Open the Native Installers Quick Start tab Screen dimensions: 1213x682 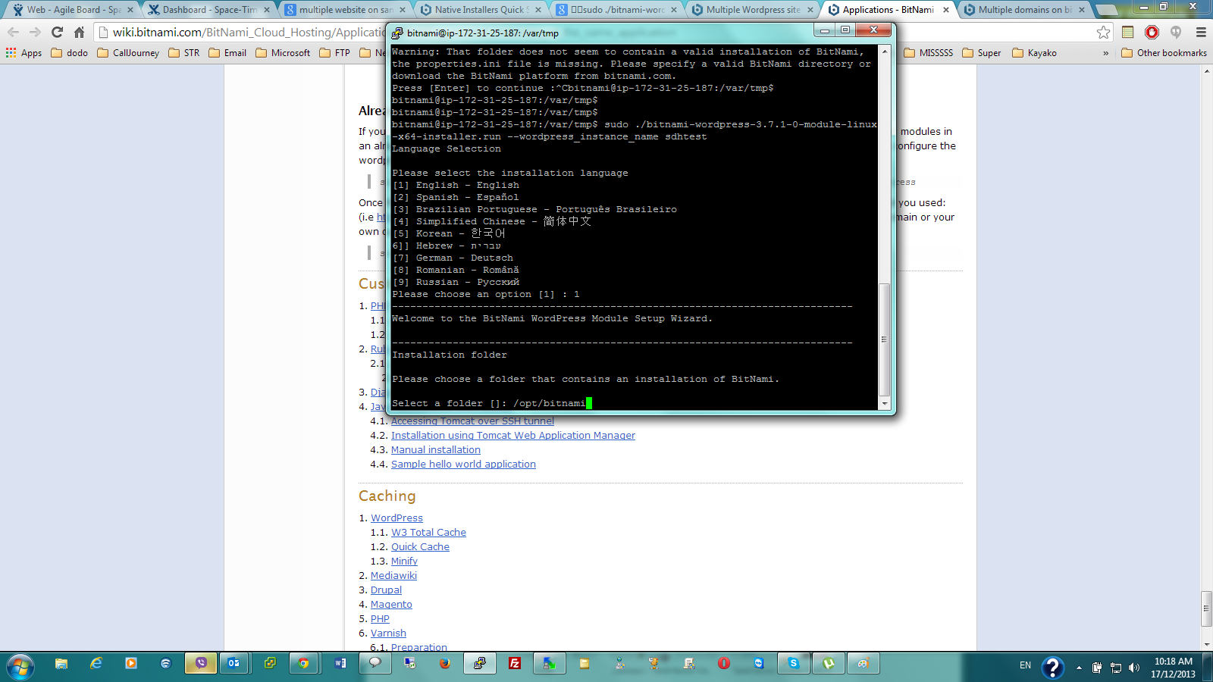coord(481,10)
